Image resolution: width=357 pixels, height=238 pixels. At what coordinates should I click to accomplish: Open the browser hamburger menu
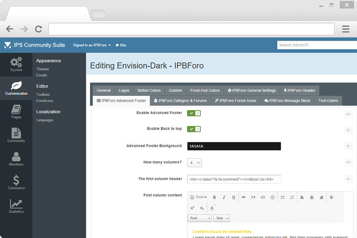[x=346, y=29]
